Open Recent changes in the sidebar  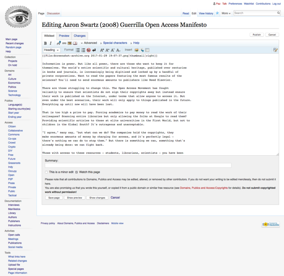click(14, 43)
